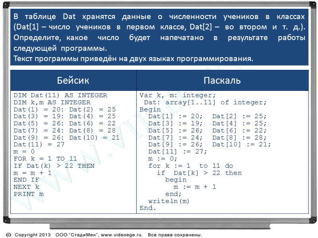The height and width of the screenshot is (238, 318).
Task: Click Basic assignment 'Dat(1) = 20:'
Action: coord(39,109)
